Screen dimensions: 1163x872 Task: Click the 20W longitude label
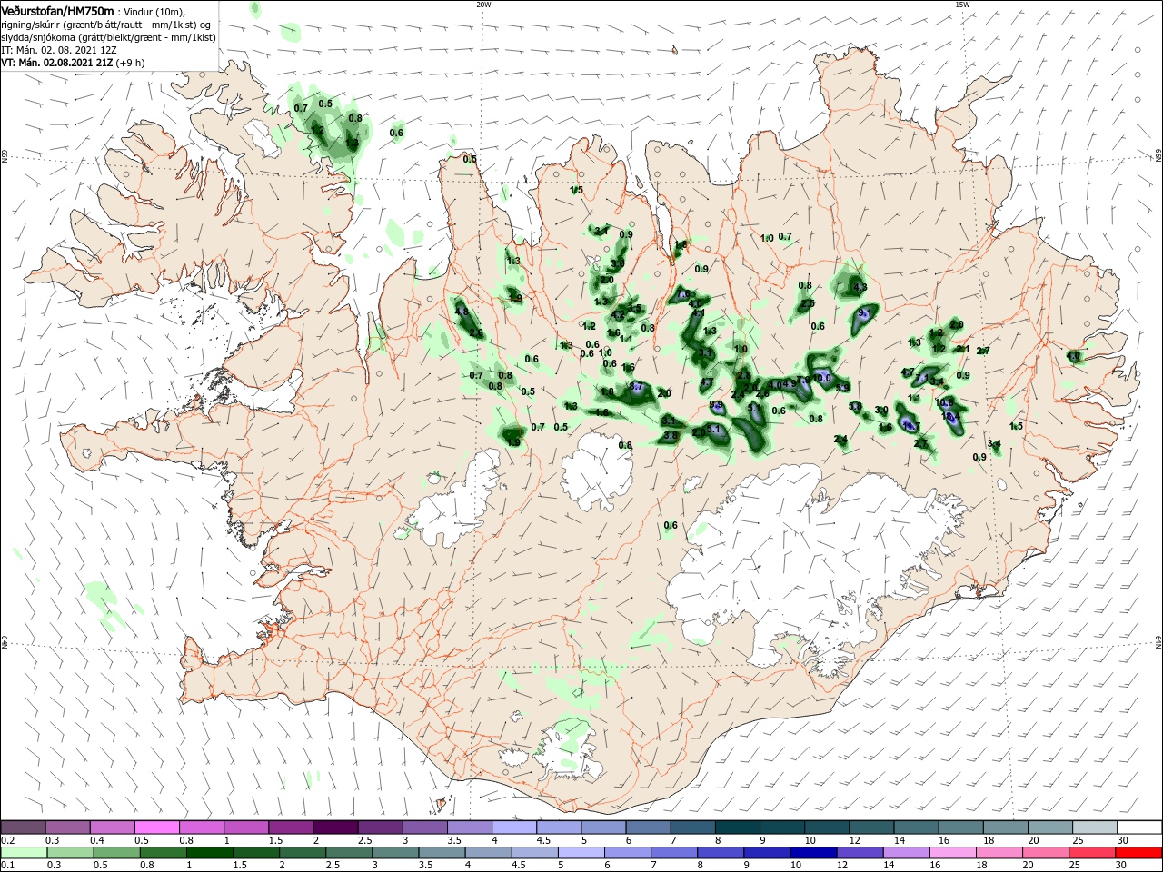(x=483, y=5)
